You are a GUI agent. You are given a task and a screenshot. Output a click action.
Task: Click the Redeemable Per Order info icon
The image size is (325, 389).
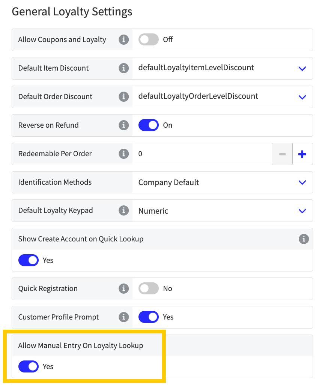pos(124,154)
